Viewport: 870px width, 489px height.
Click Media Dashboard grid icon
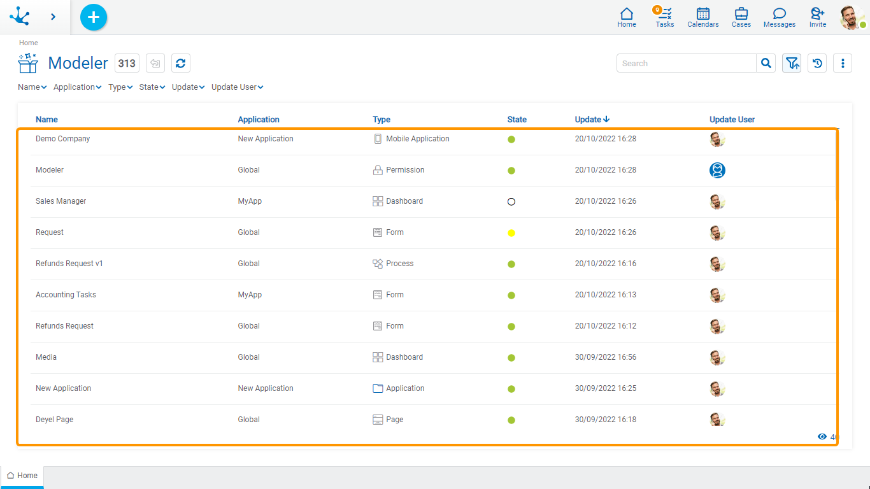(378, 357)
